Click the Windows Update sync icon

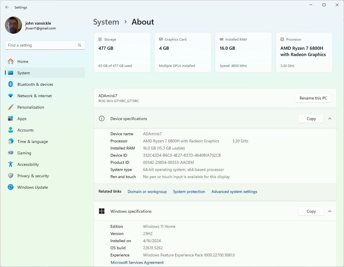(x=11, y=187)
